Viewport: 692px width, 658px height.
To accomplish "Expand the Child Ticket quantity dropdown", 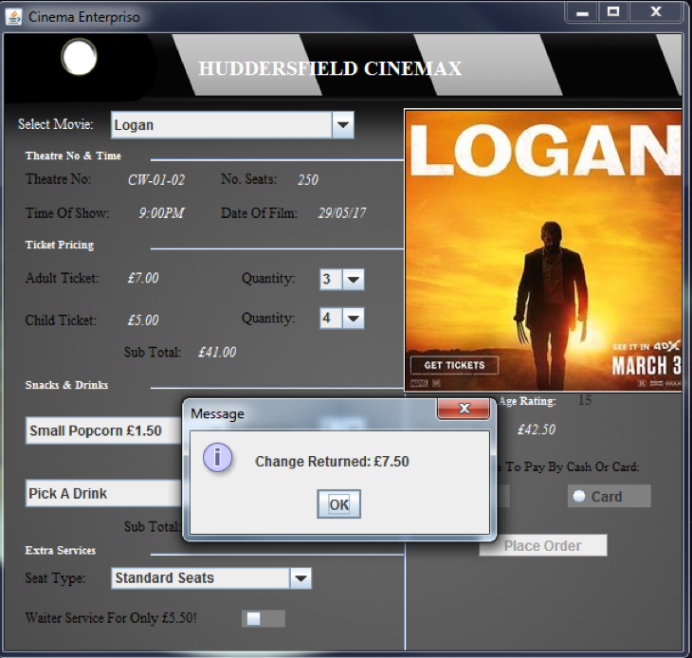I will pyautogui.click(x=353, y=319).
